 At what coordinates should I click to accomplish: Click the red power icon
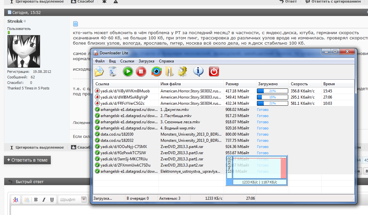(x=214, y=72)
